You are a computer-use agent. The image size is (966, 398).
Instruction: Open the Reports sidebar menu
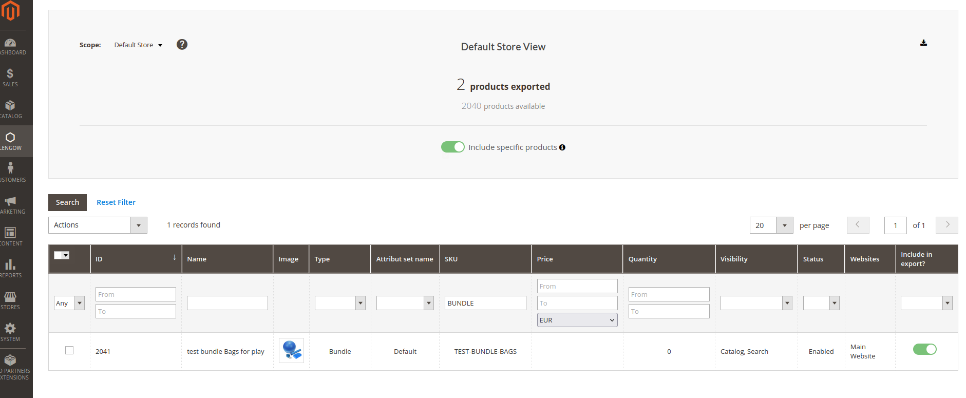coord(10,268)
